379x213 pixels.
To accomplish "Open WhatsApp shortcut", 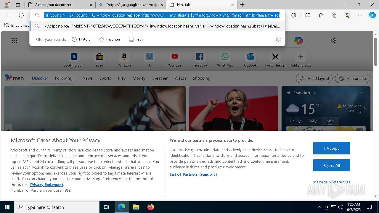I will (x=225, y=59).
